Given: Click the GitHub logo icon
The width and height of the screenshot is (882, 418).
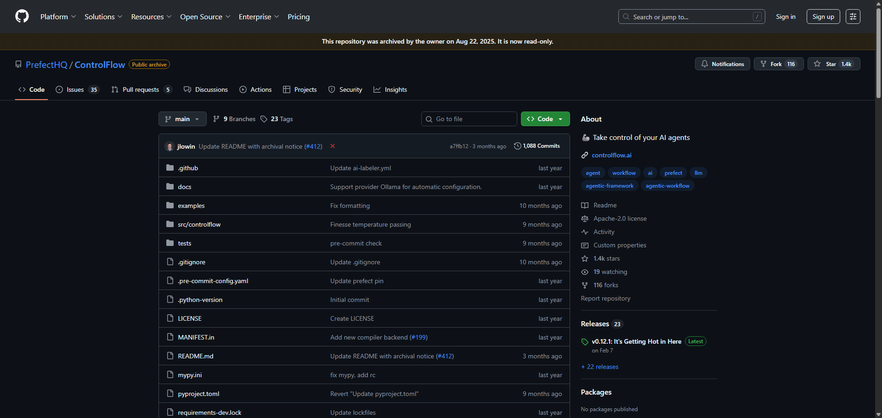Looking at the screenshot, I should (22, 17).
